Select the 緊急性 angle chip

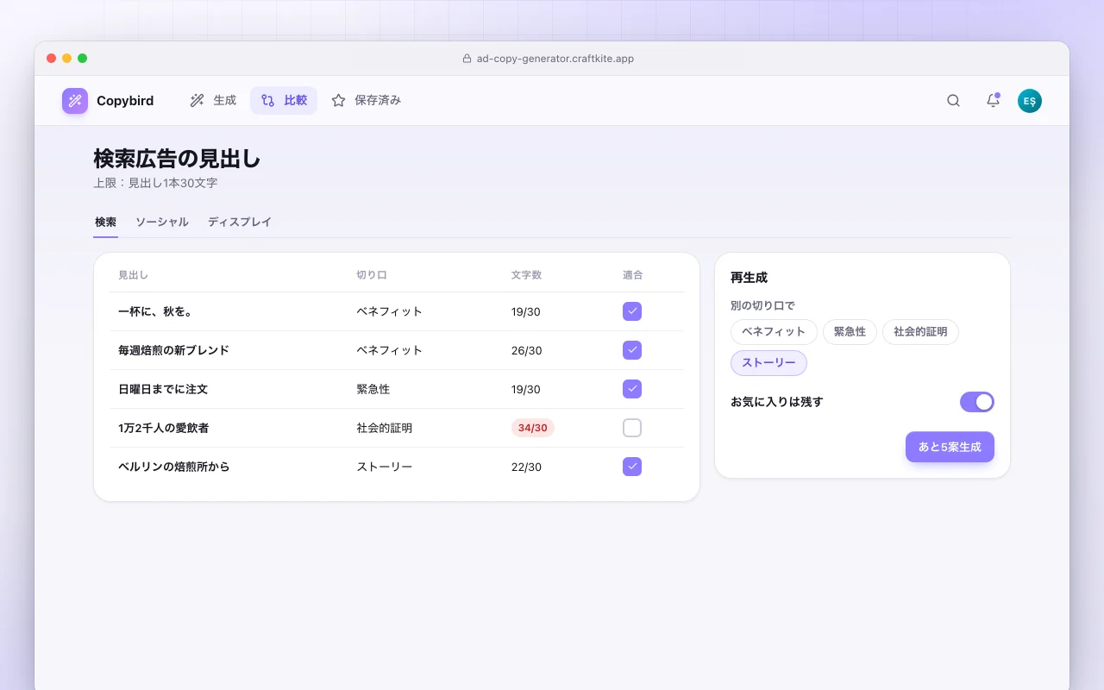point(850,332)
